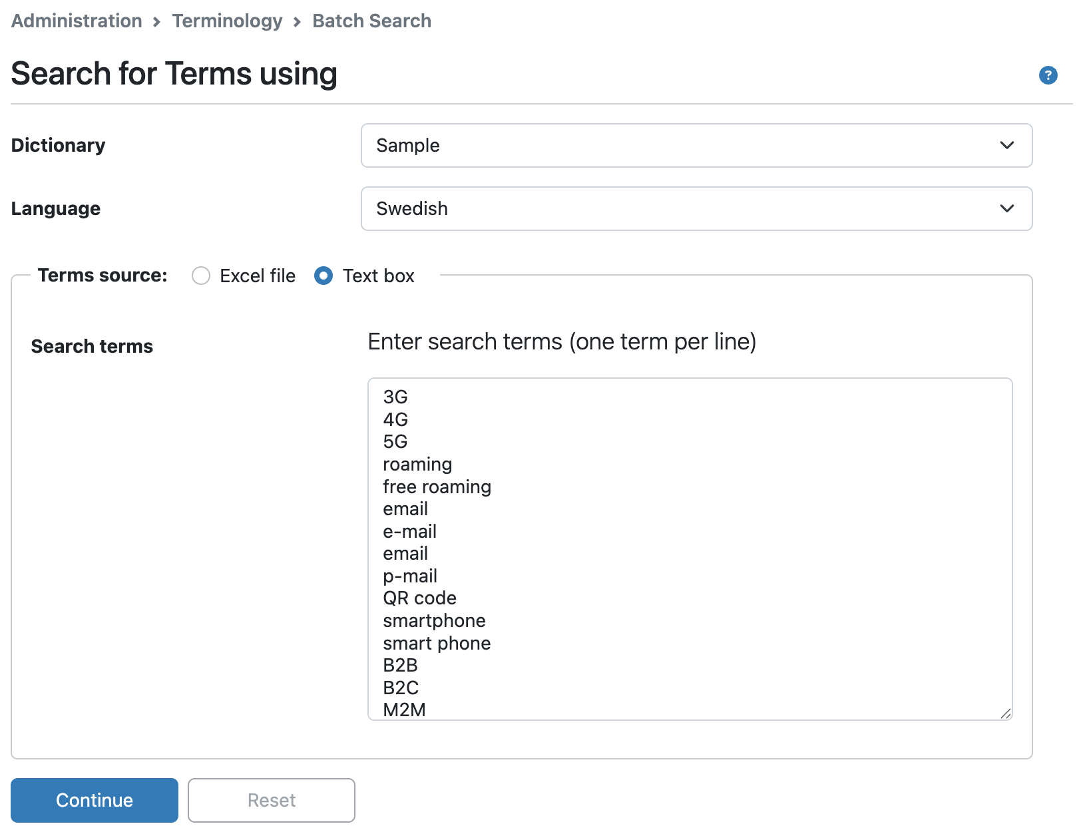Click the 'Language' field label
The width and height of the screenshot is (1081, 832).
[56, 208]
